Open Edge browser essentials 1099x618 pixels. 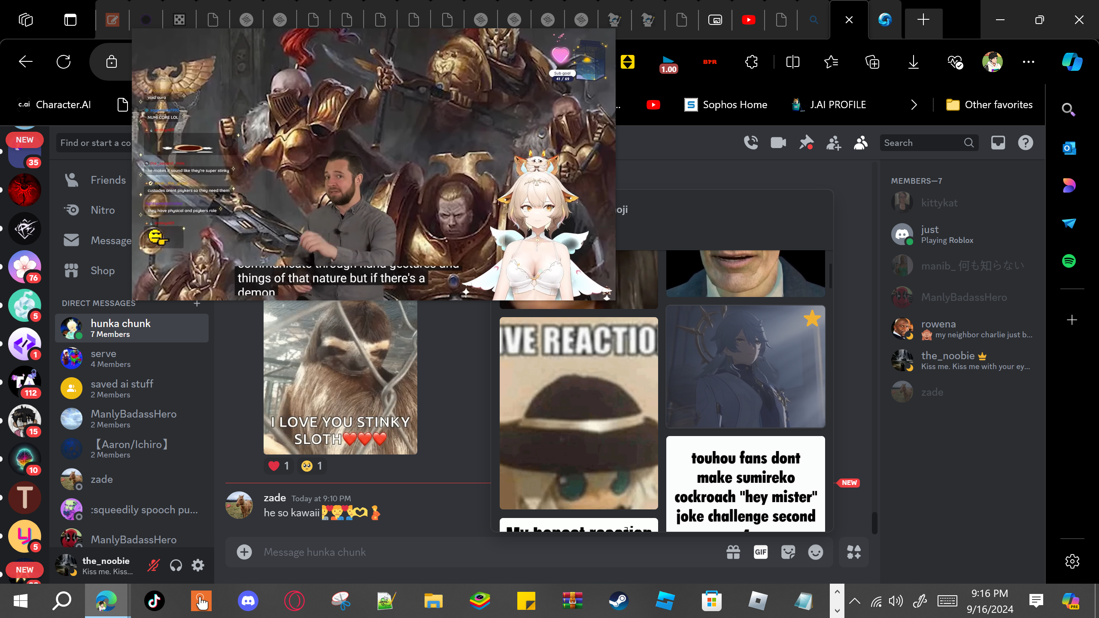pyautogui.click(x=955, y=62)
